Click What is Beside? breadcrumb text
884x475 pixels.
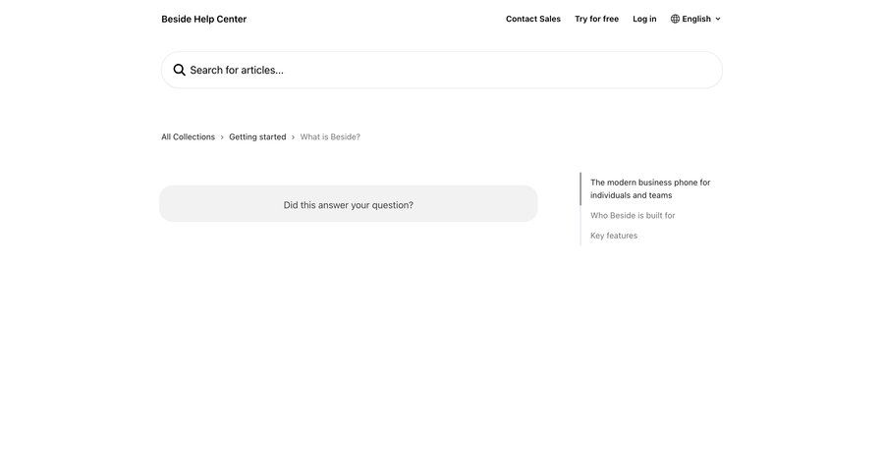(x=330, y=137)
